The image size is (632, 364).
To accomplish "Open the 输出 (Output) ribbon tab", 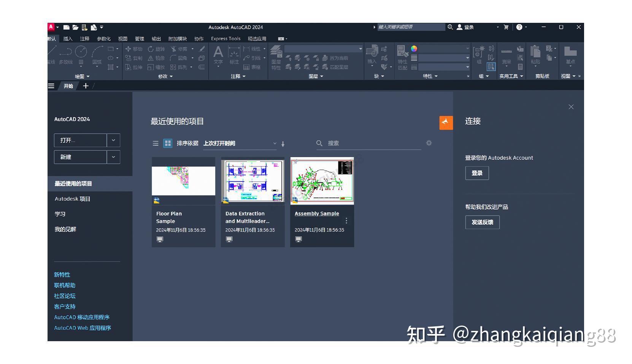I will pos(156,39).
